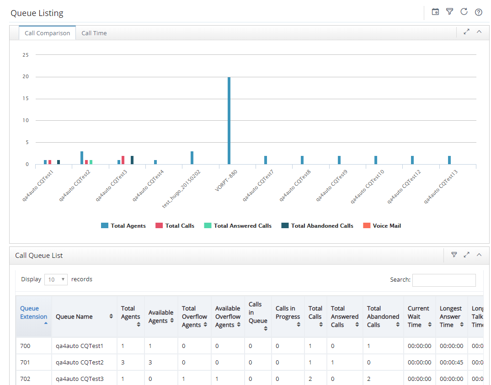Select the Call Comparison tab
Image resolution: width=491 pixels, height=385 pixels.
coord(47,33)
